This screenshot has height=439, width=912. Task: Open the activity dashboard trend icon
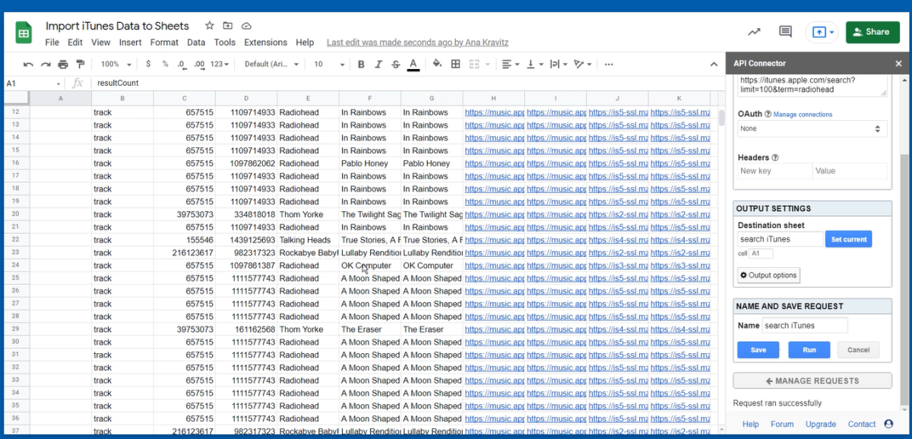(x=754, y=32)
